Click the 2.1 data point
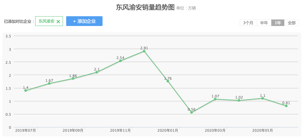This screenshot has width=302, height=137. (x=97, y=72)
